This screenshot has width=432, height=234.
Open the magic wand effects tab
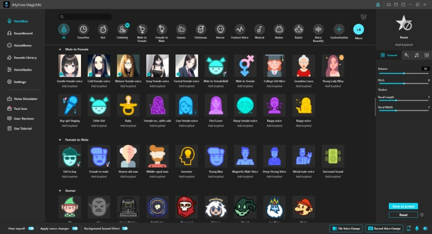[x=407, y=55]
